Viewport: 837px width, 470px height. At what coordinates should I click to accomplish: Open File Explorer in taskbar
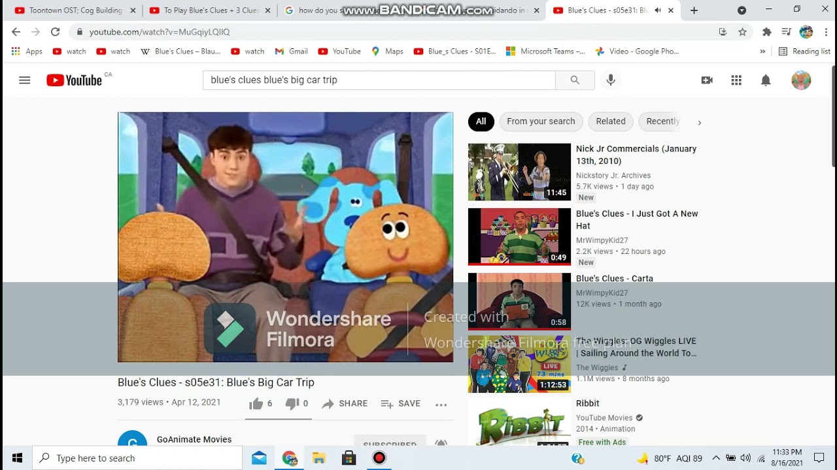[319, 458]
